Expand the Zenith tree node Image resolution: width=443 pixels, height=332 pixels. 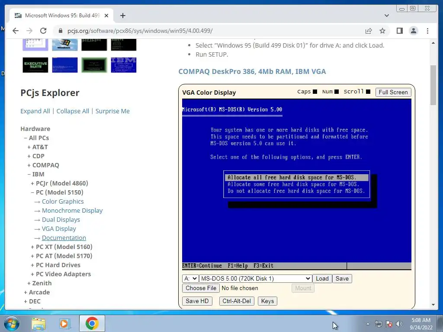pyautogui.click(x=39, y=283)
